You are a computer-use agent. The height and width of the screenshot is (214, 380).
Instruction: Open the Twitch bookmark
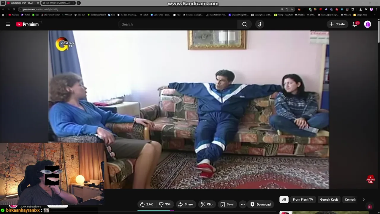click(x=26, y=15)
